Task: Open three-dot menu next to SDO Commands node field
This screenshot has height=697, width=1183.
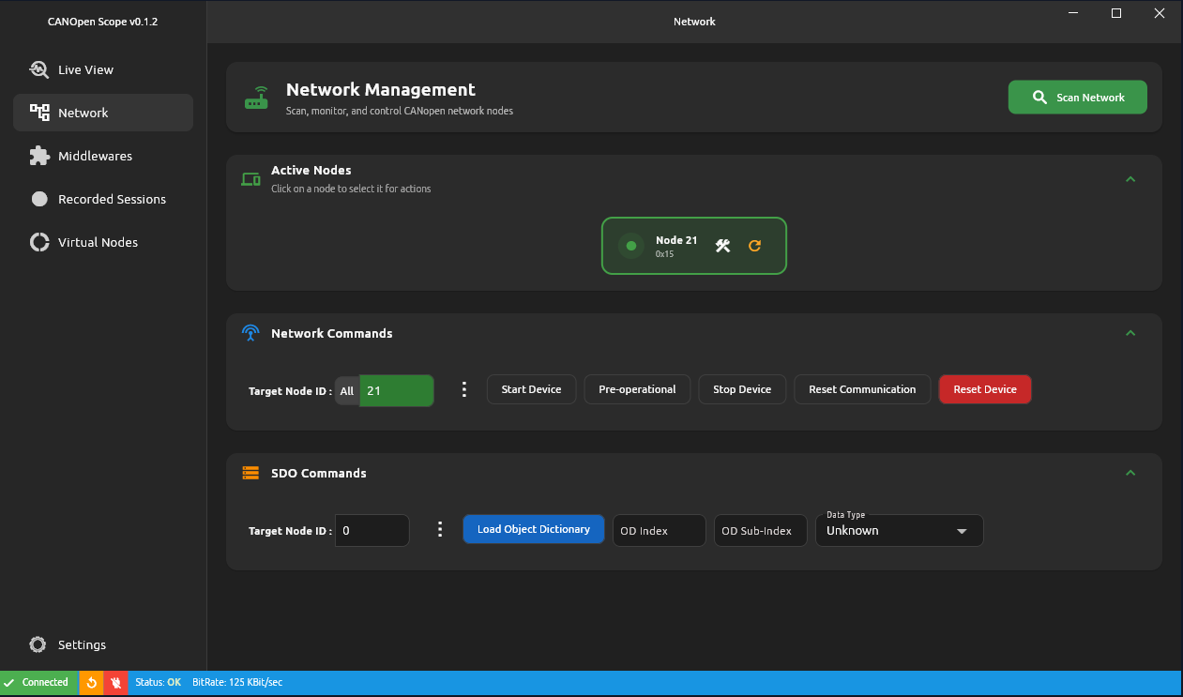Action: click(440, 528)
